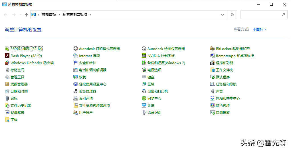This screenshot has width=291, height=151.
Task: Open the 字体 font icon
Action: pyautogui.click(x=7, y=119)
